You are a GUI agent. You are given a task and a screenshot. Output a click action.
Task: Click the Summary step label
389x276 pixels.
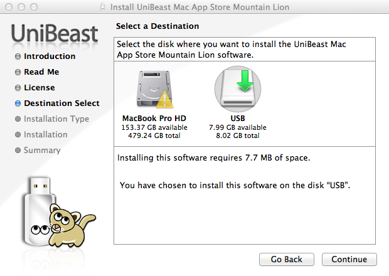tap(42, 151)
